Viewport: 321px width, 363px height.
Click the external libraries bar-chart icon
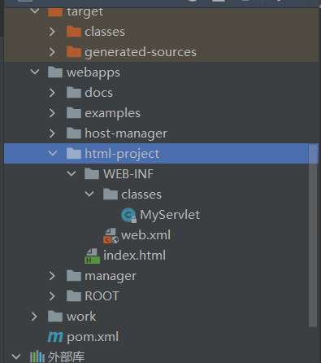coord(37,356)
